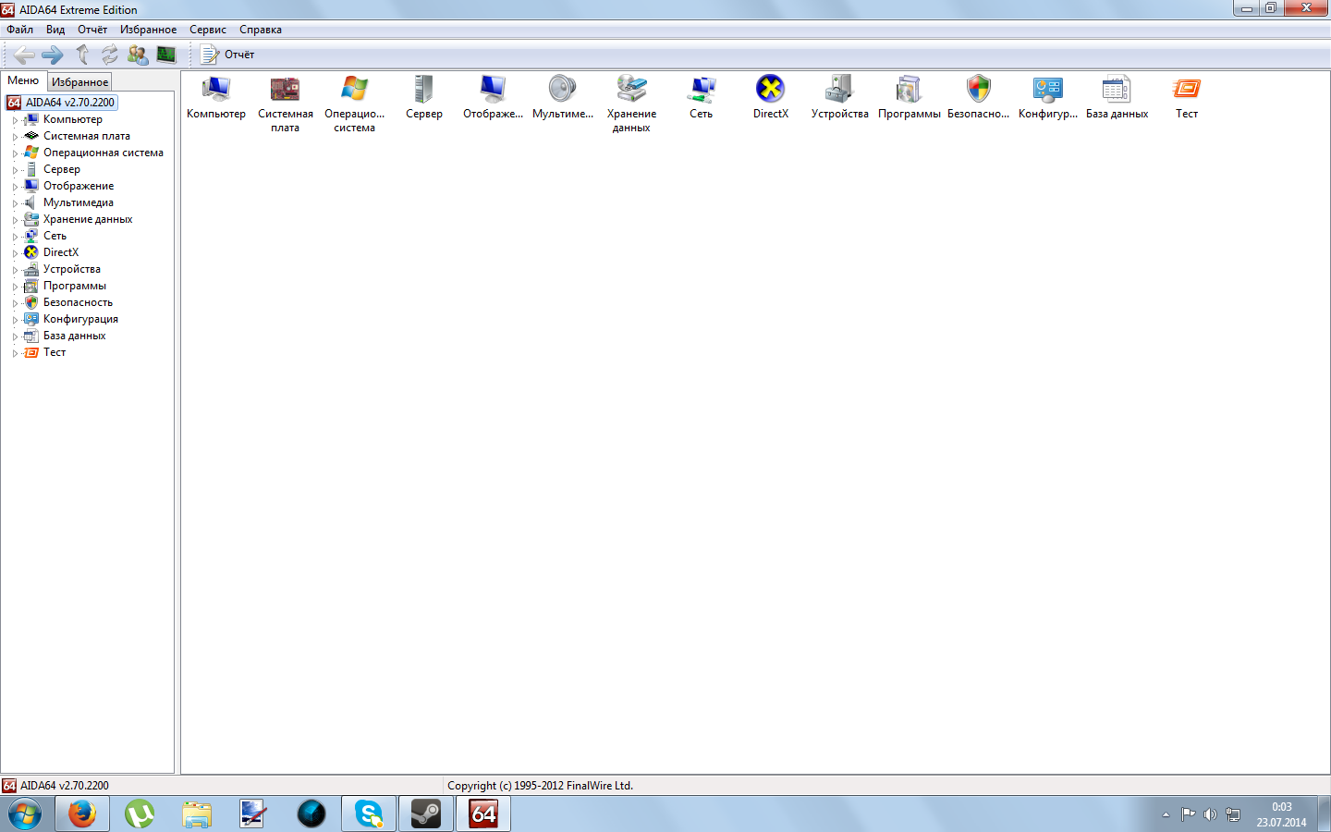Viewport: 1331px width, 832px height.
Task: Show hidden tray icons arrow
Action: point(1166,814)
